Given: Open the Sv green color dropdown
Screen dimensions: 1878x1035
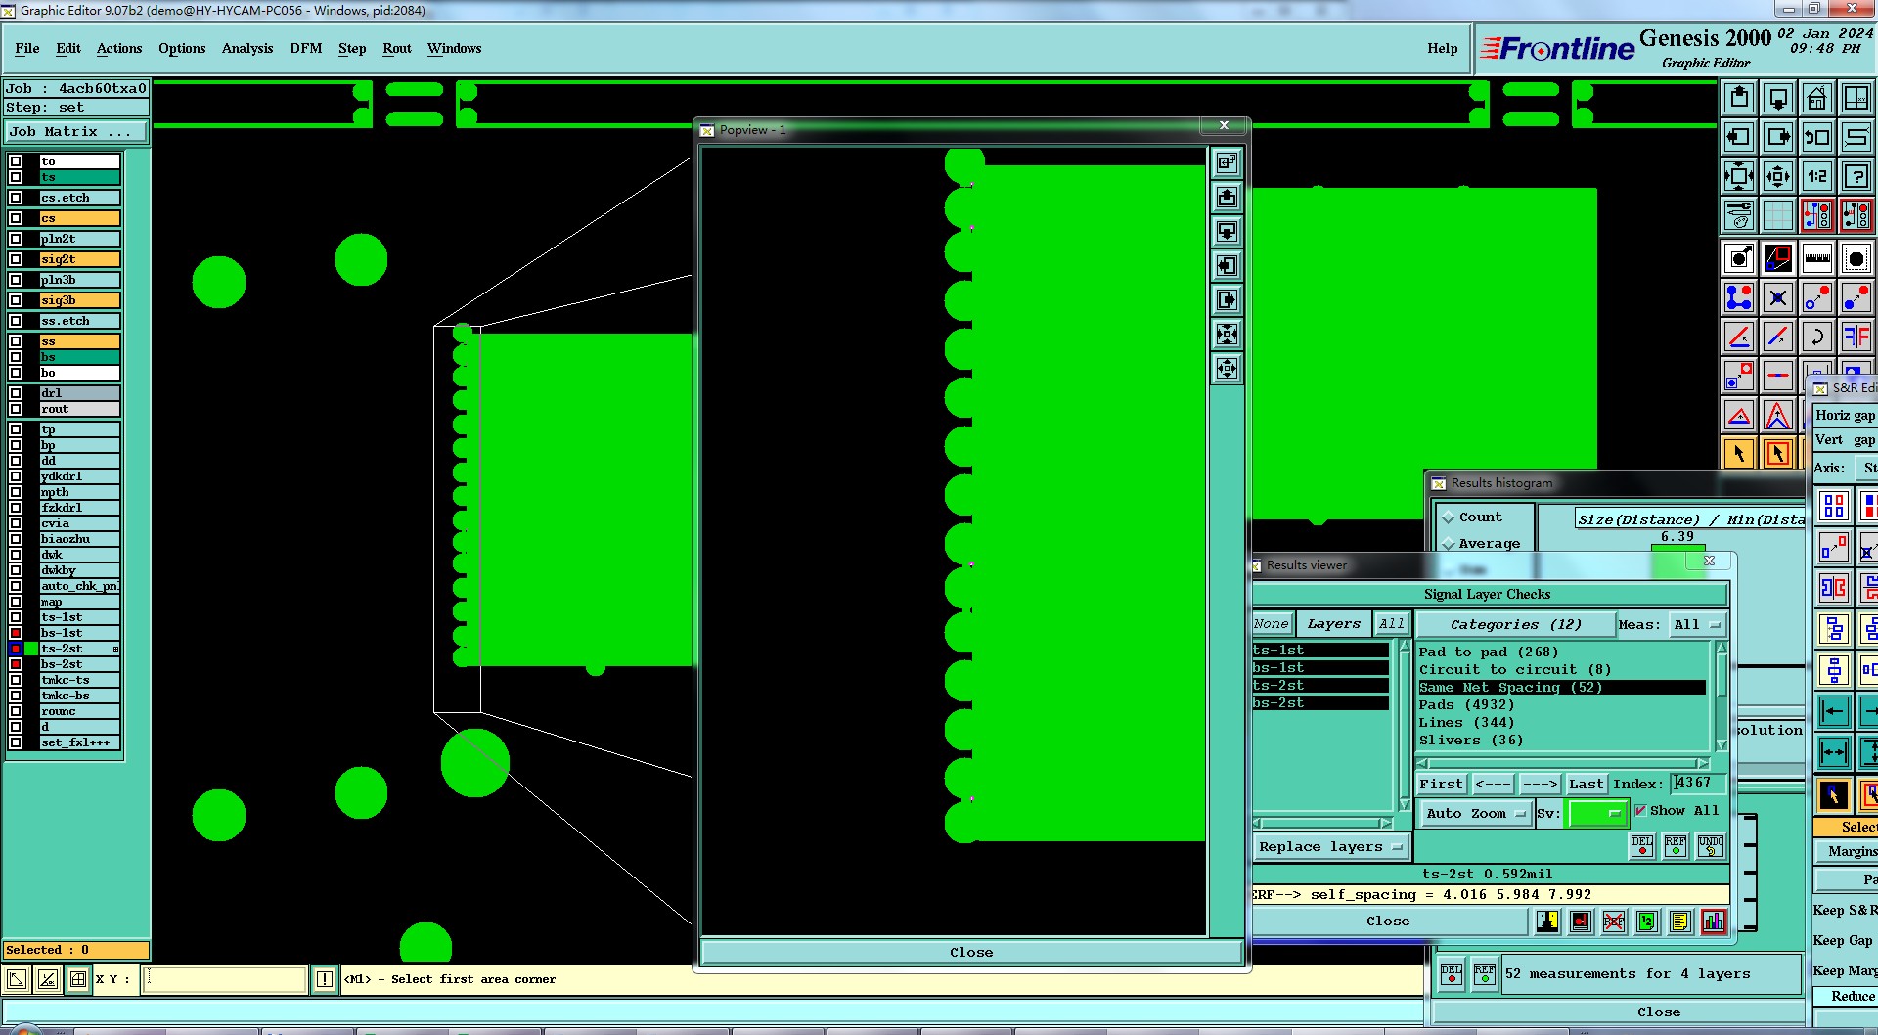Looking at the screenshot, I should click(x=1596, y=813).
